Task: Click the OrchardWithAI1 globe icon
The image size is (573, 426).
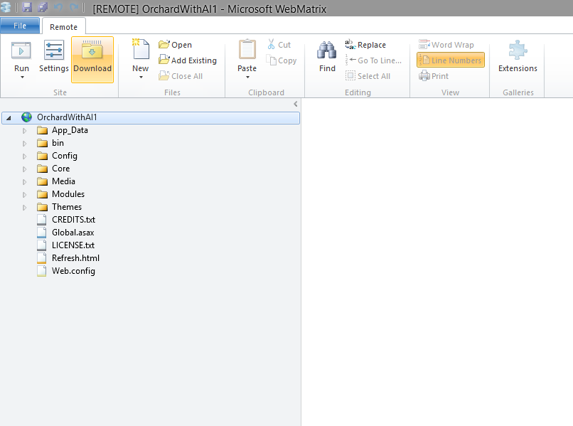Action: tap(27, 117)
